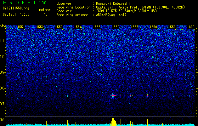198x126 pixels.
Task: Click the 1600 time axis label
Action: (x=191, y=27)
